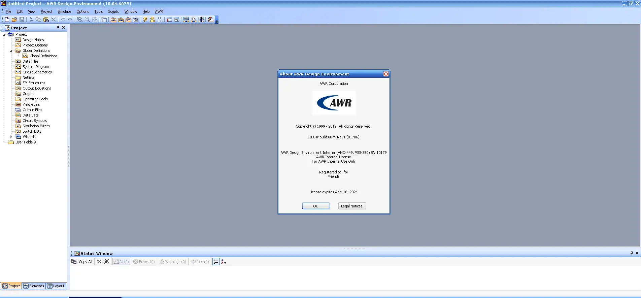Click the Clear All icon in Status Window
Image resolution: width=641 pixels, height=298 pixels.
point(106,262)
